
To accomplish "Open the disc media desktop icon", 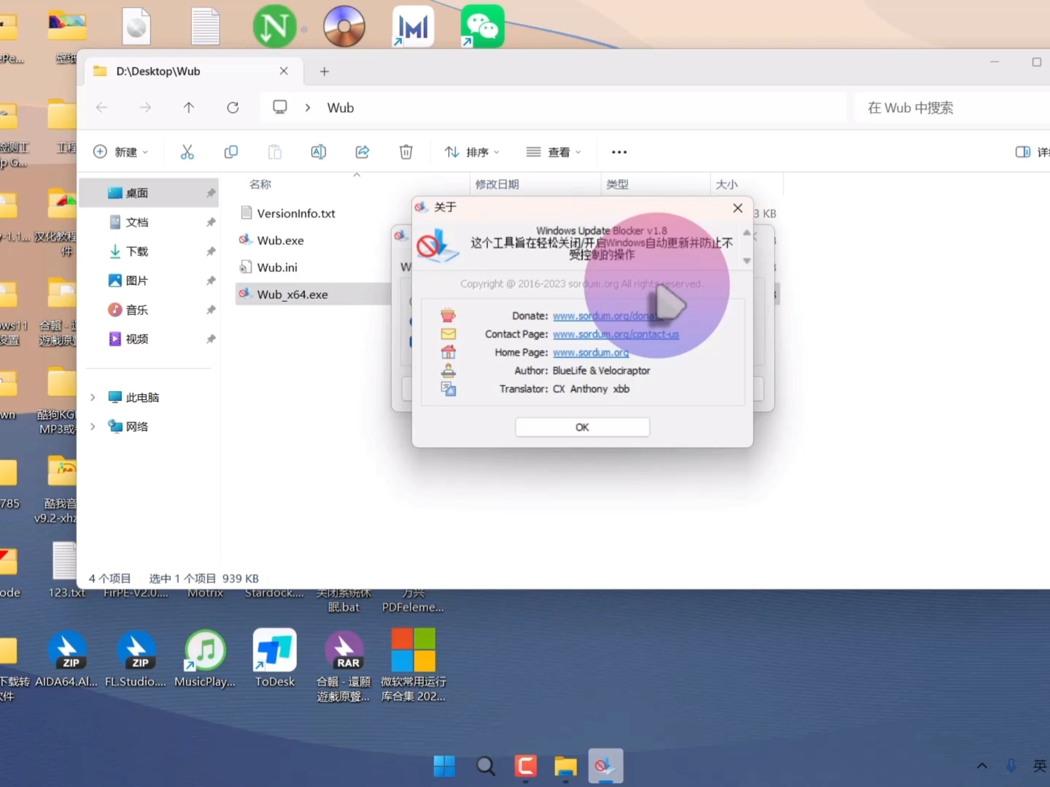I will click(344, 26).
